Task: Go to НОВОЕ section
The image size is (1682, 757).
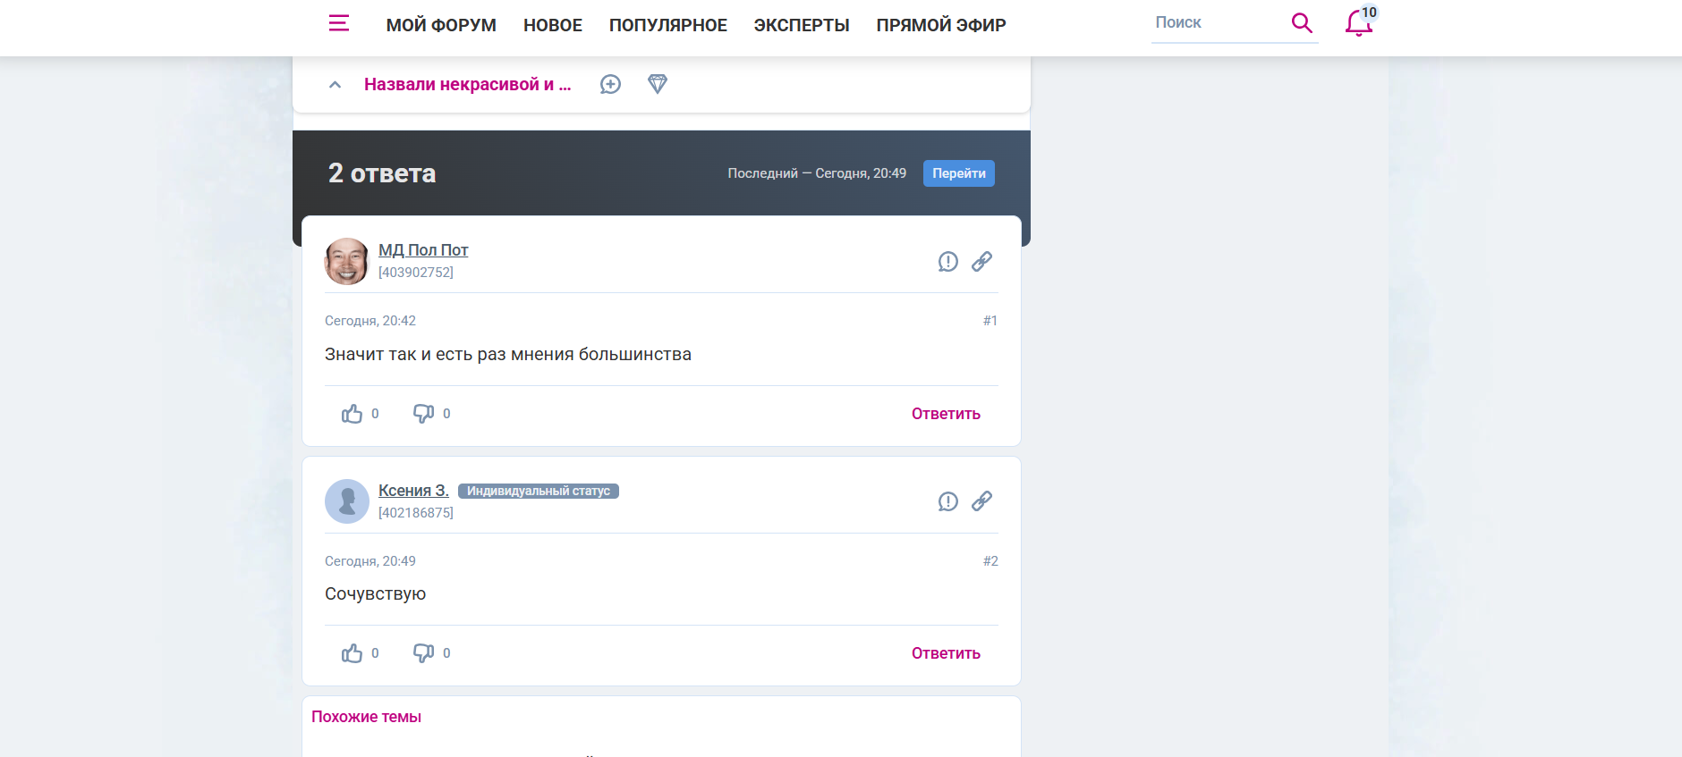Action: click(x=553, y=25)
